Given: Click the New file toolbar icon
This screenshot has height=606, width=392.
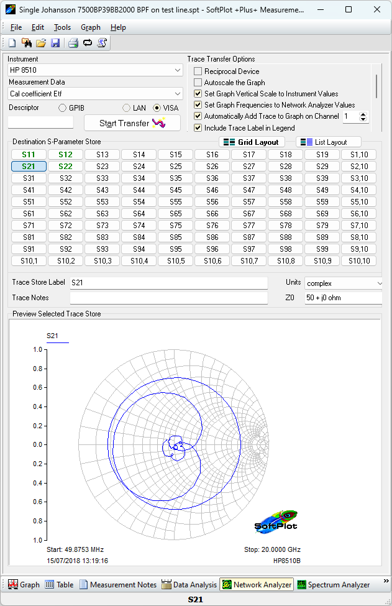Looking at the screenshot, I should click(12, 43).
